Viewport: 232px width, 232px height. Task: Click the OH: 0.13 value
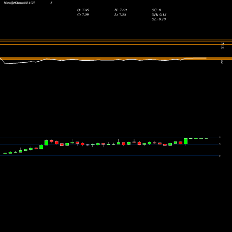pyautogui.click(x=159, y=15)
